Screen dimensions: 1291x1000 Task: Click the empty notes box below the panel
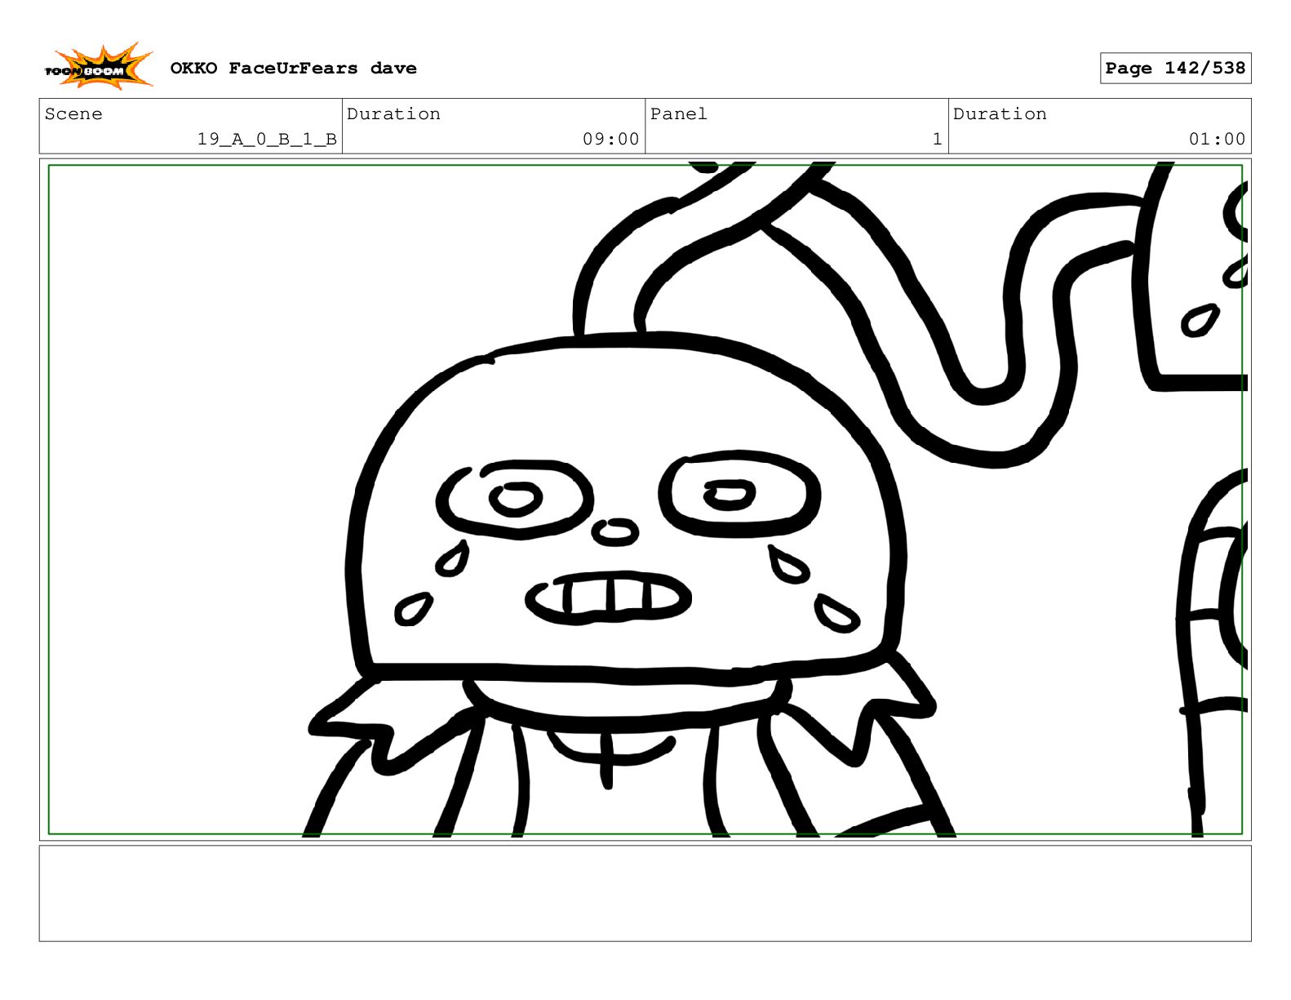pos(645,893)
